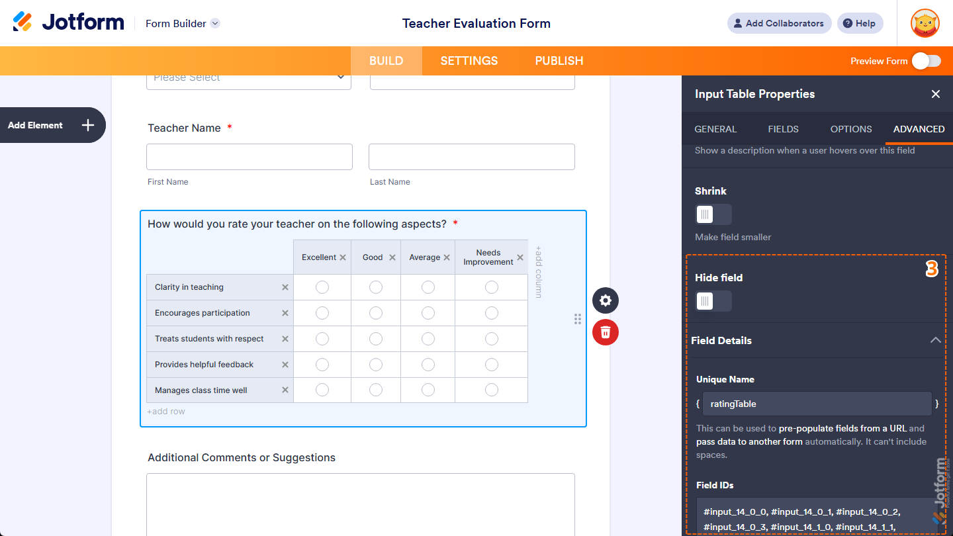
Task: Click the Add Element button
Action: (x=52, y=125)
